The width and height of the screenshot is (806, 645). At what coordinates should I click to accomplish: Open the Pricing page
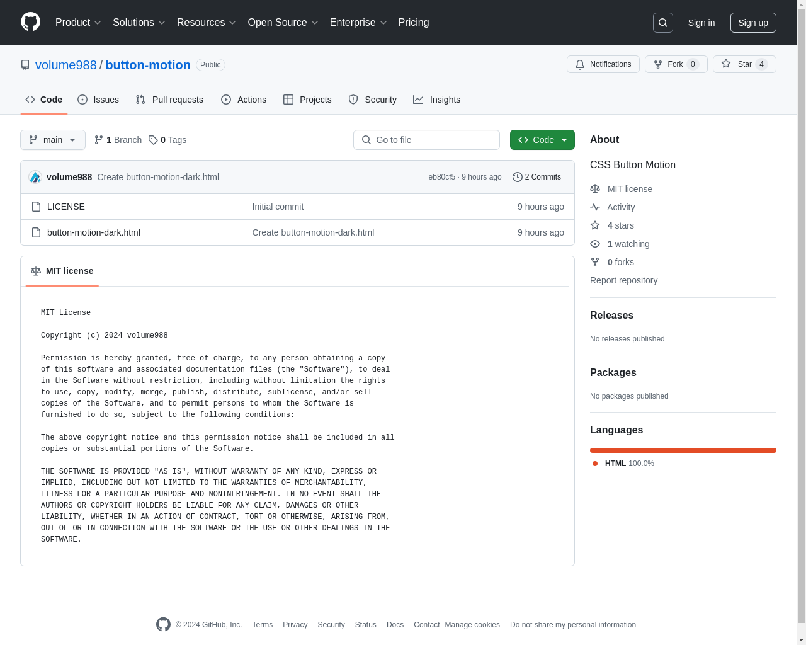click(414, 23)
